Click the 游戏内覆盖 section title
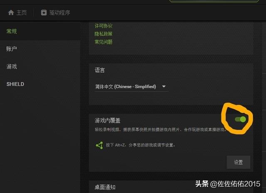The width and height of the screenshot is (266, 193). click(x=108, y=120)
